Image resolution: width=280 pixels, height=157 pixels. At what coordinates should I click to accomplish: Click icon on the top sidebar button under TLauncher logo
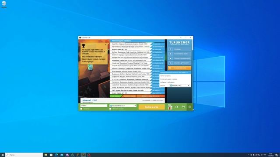pos(171,49)
